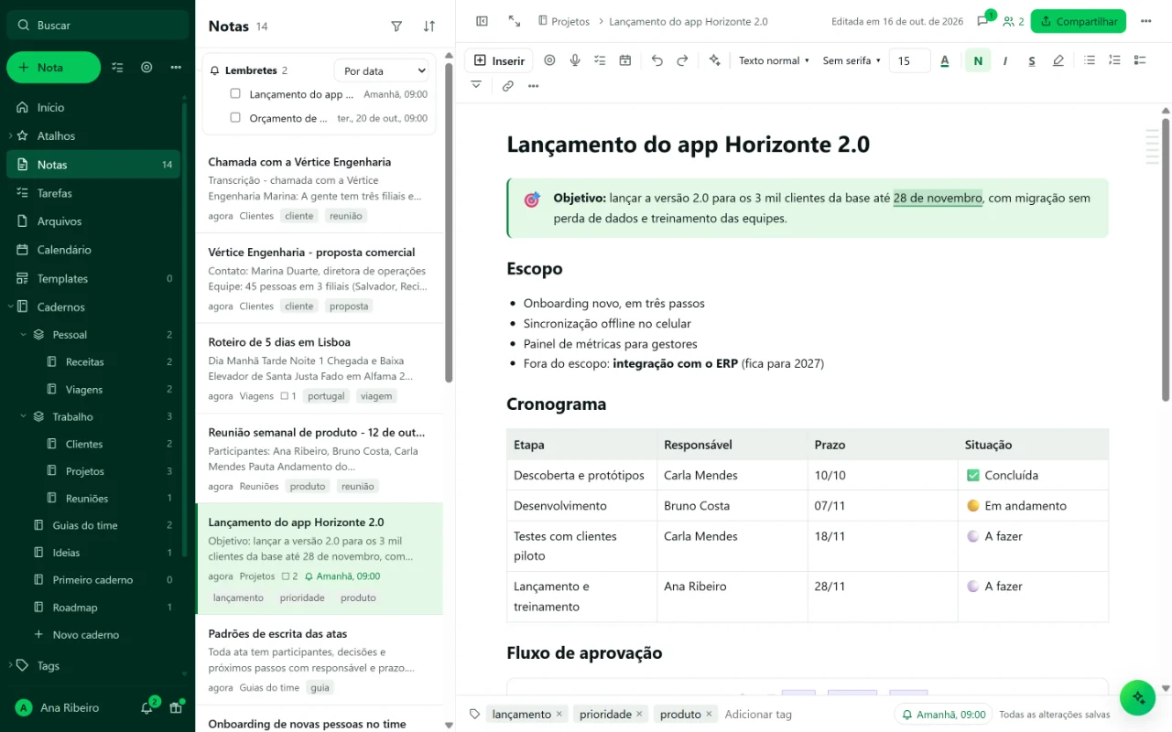Redo the last edit
This screenshot has height=732, width=1172.
coord(682,60)
